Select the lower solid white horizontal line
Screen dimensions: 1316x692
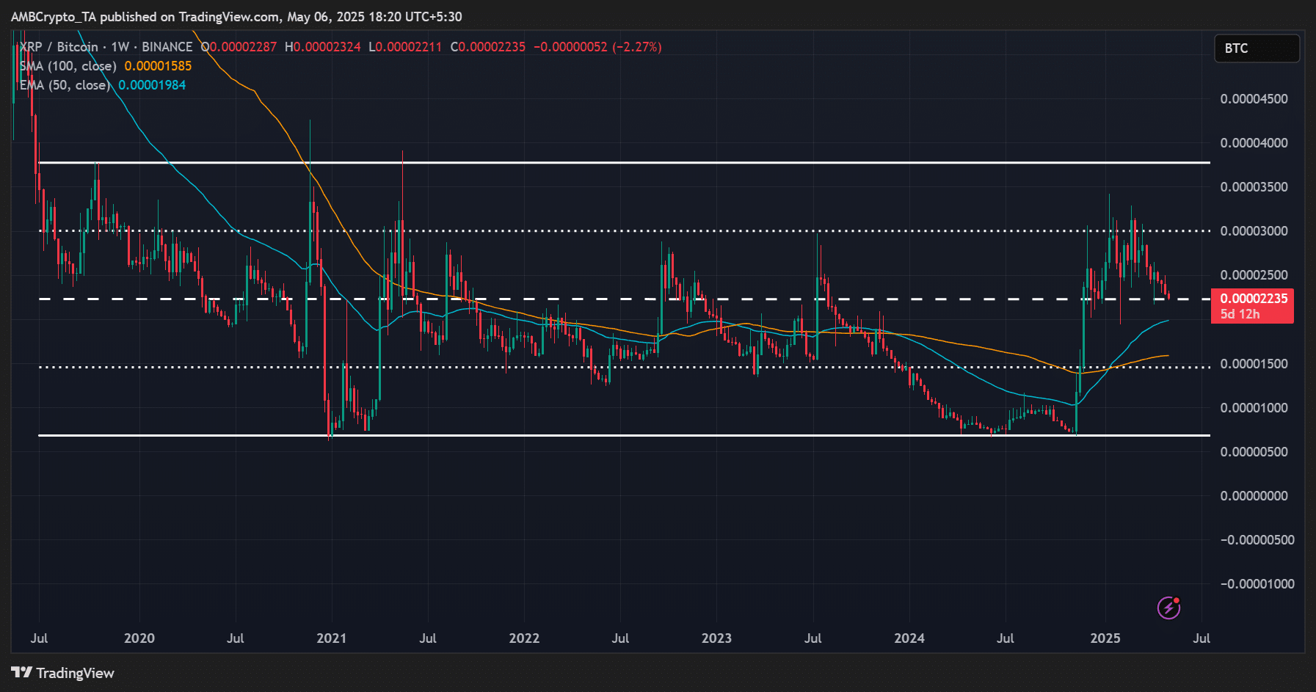(624, 435)
